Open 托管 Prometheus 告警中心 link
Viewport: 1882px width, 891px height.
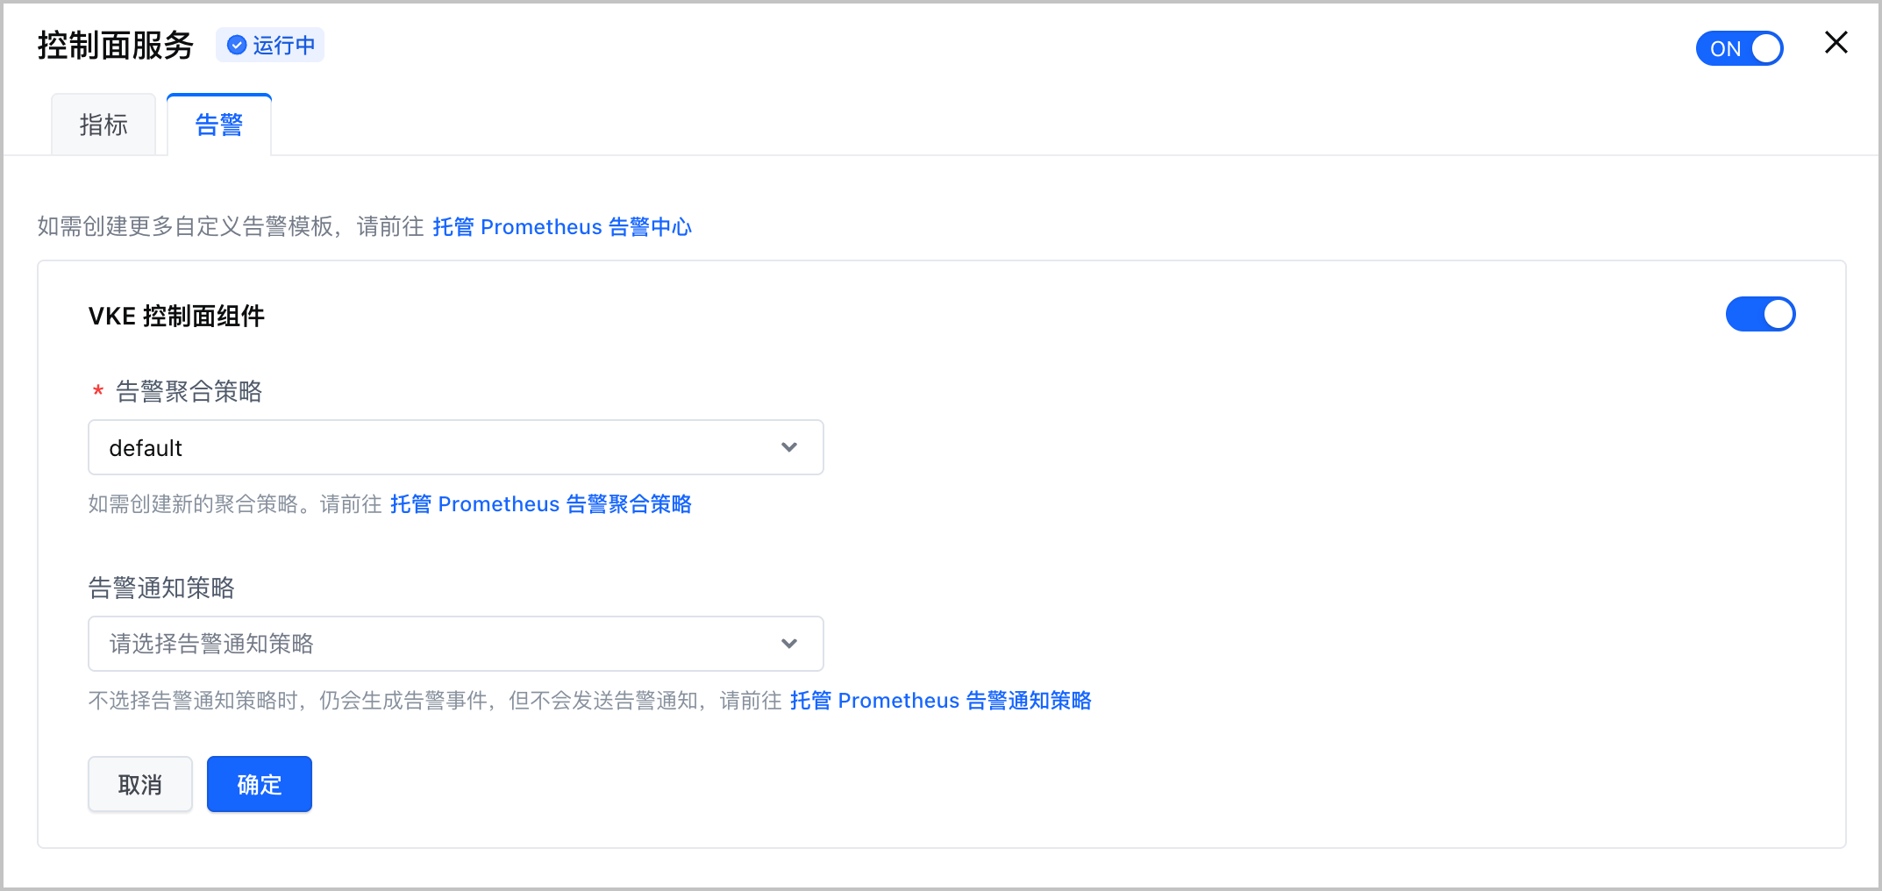(561, 227)
